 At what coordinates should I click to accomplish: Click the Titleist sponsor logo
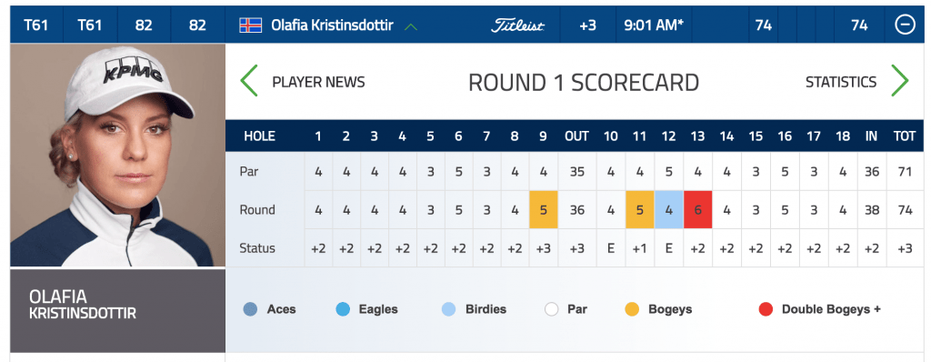click(517, 25)
